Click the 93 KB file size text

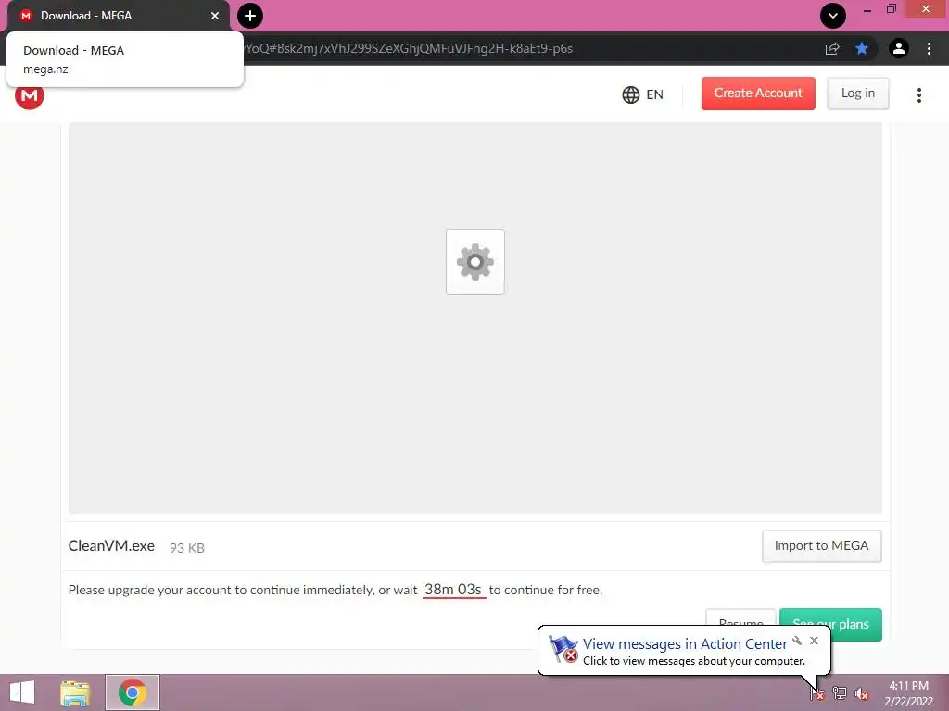(x=187, y=548)
